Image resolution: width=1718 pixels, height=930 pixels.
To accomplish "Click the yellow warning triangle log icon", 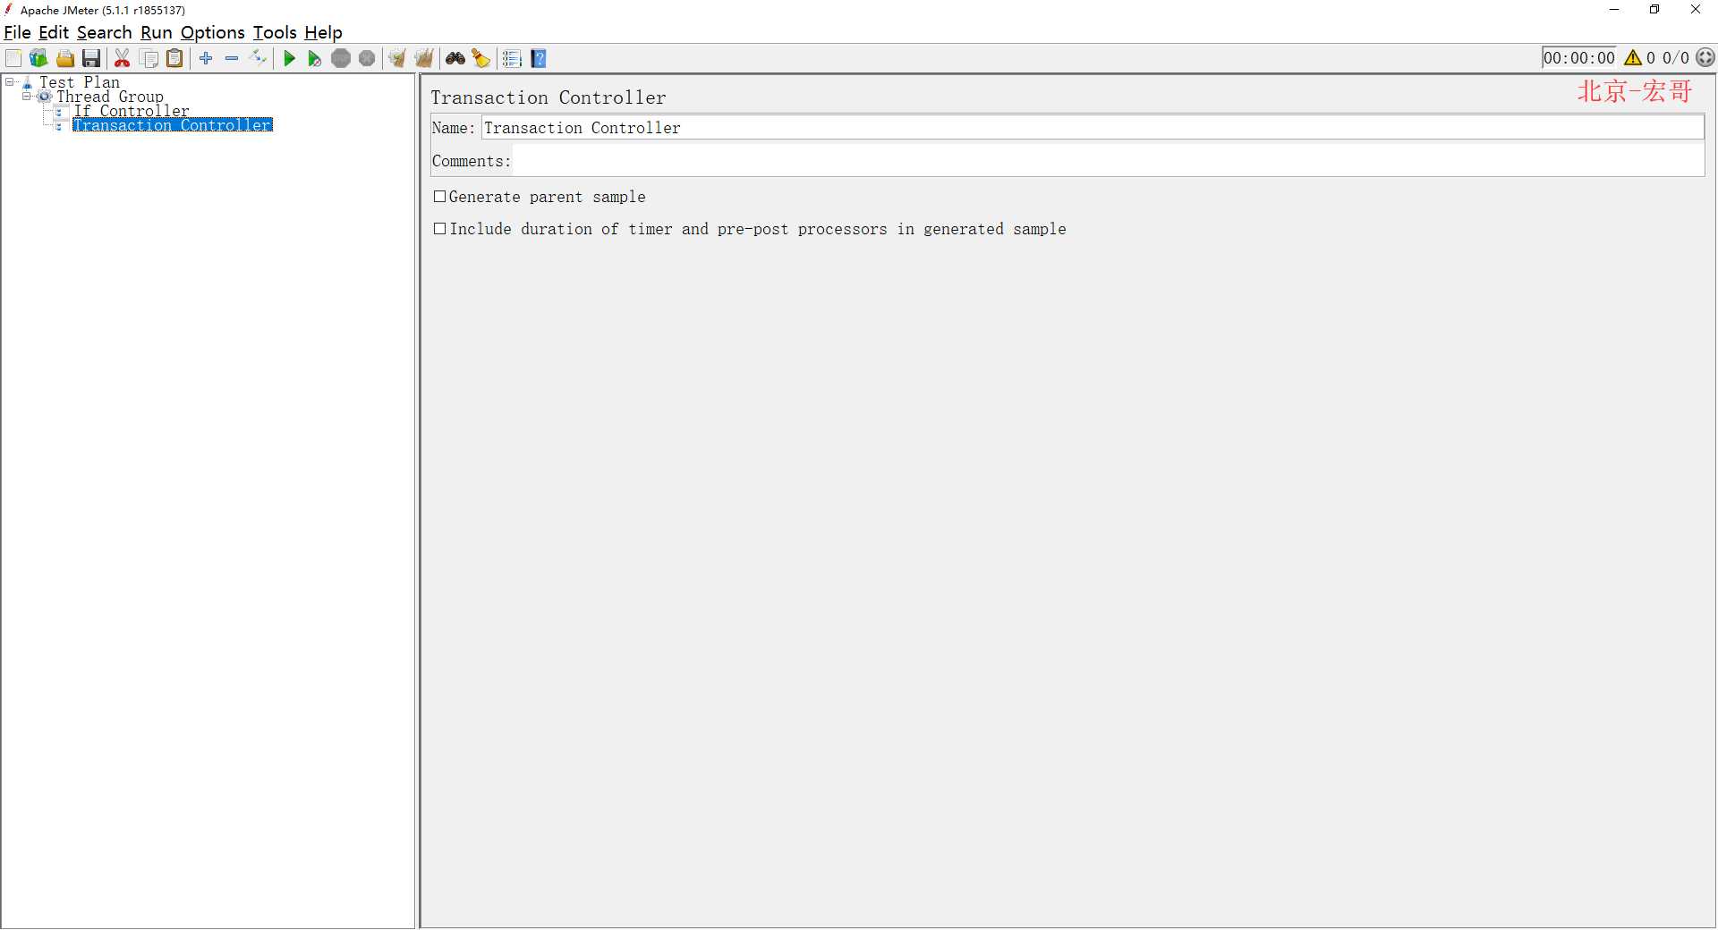I will [x=1633, y=57].
